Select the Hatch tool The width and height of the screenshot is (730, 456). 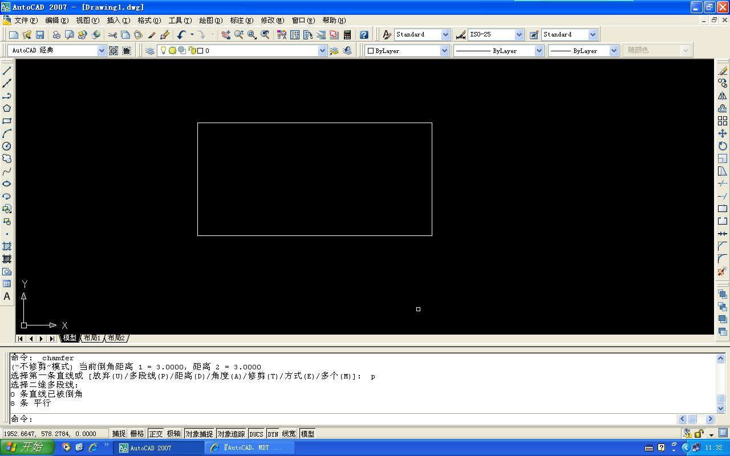pos(7,246)
